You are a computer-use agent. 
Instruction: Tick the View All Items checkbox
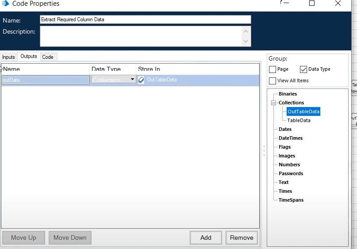click(x=273, y=81)
